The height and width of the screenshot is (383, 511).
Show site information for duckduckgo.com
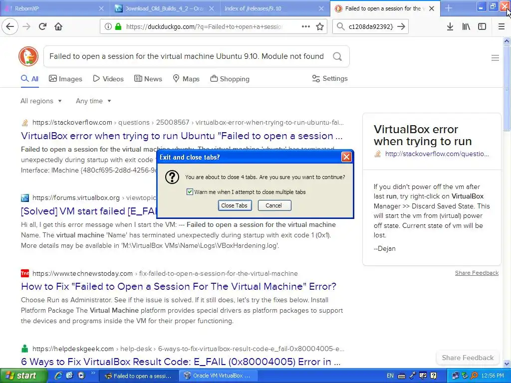coord(108,26)
